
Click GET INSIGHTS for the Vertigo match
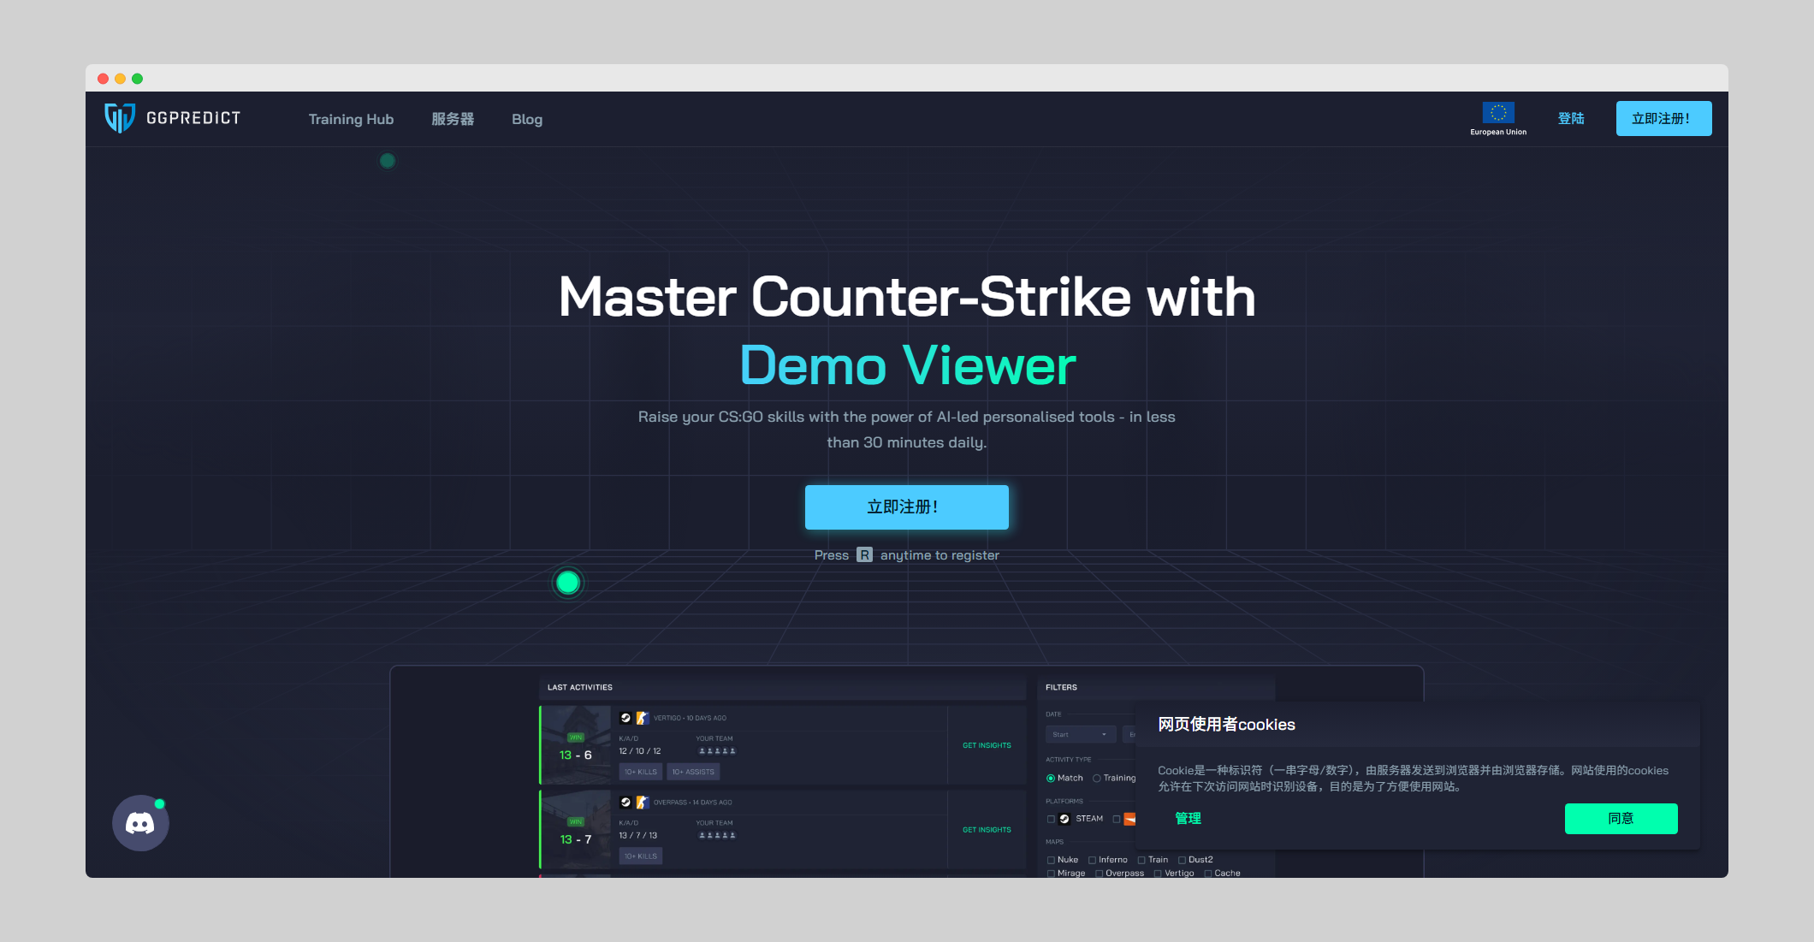(x=987, y=745)
